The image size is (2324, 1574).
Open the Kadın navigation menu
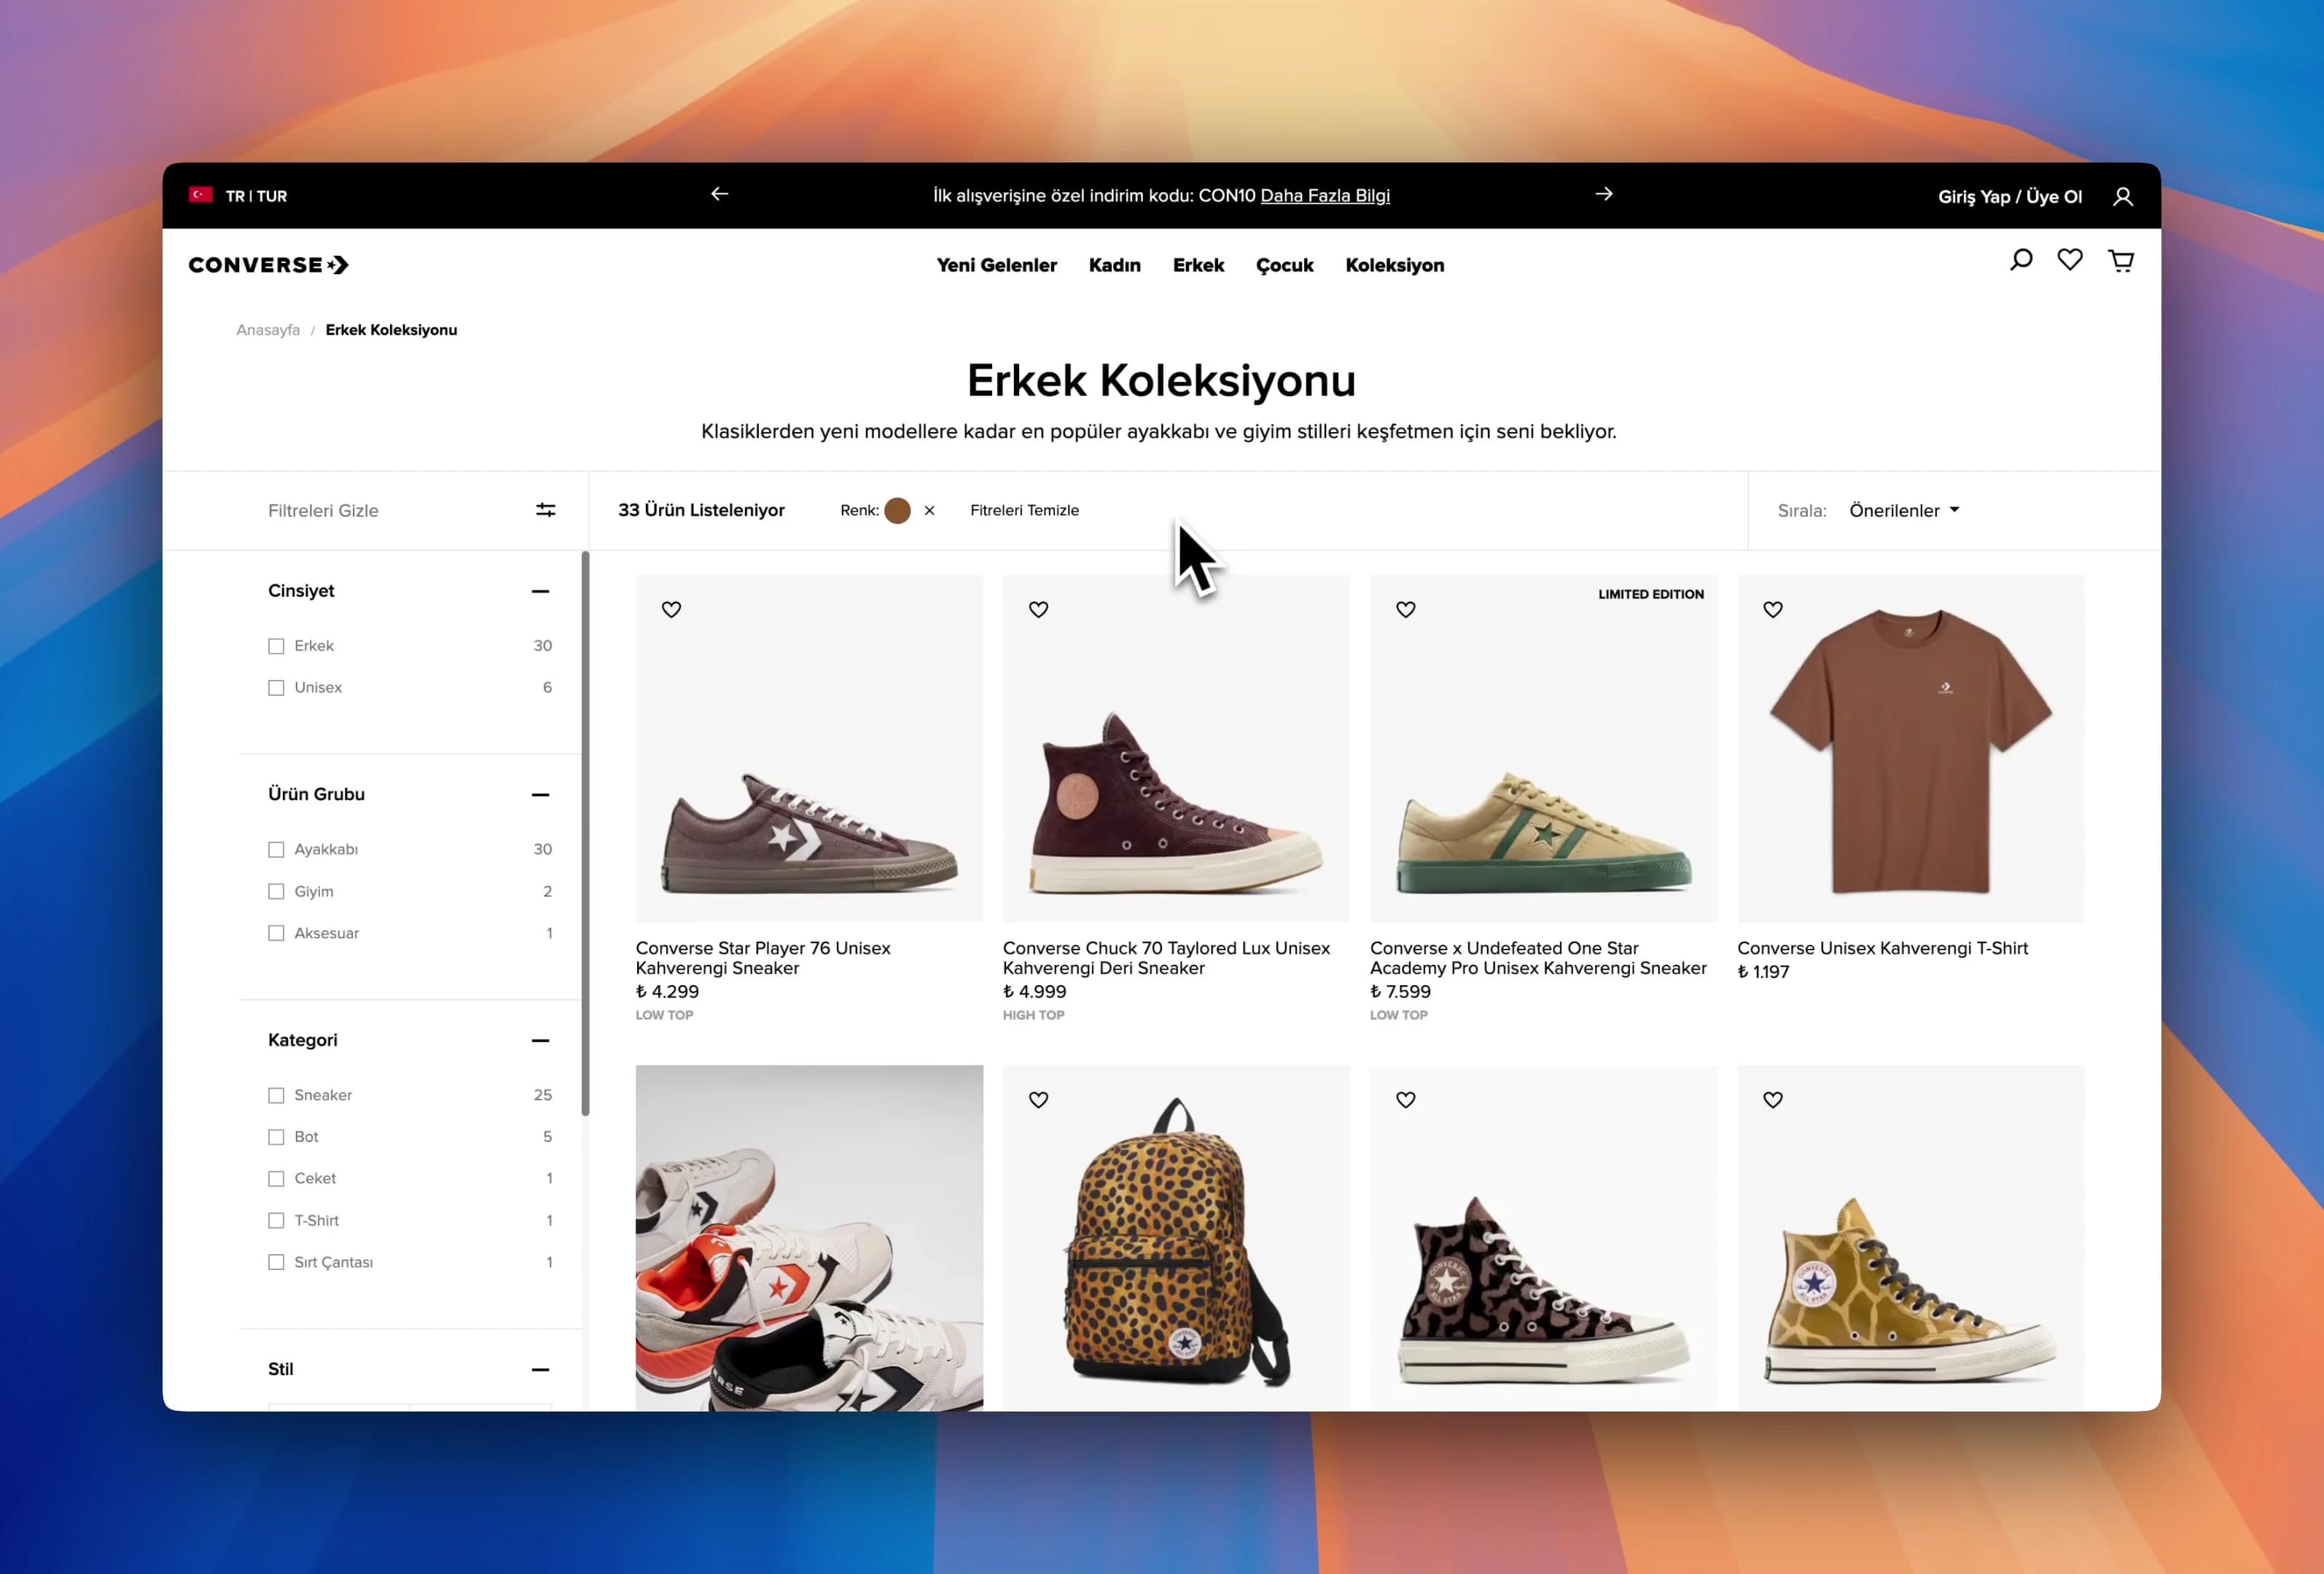1114,266
